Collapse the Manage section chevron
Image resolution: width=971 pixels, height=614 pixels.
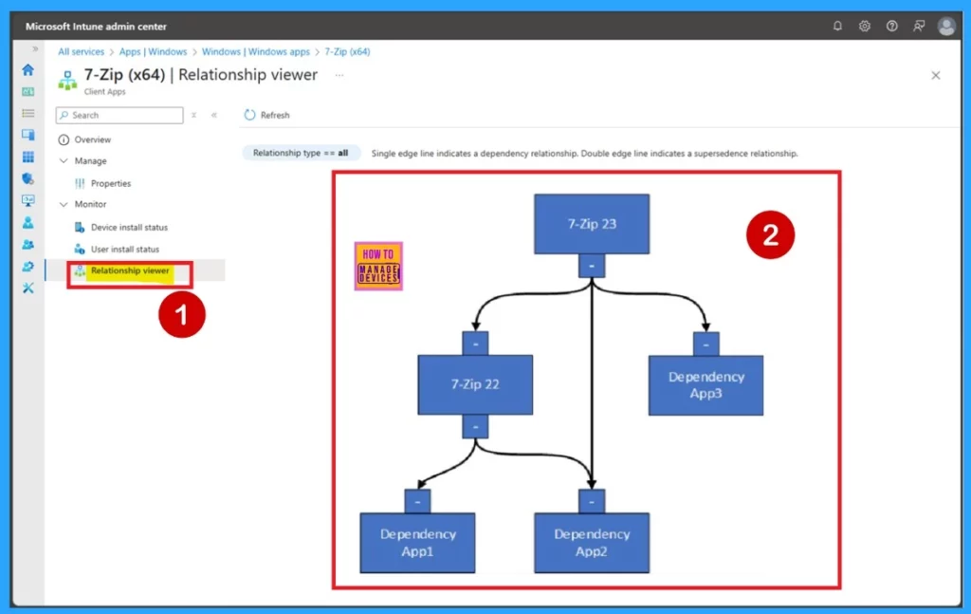click(64, 160)
